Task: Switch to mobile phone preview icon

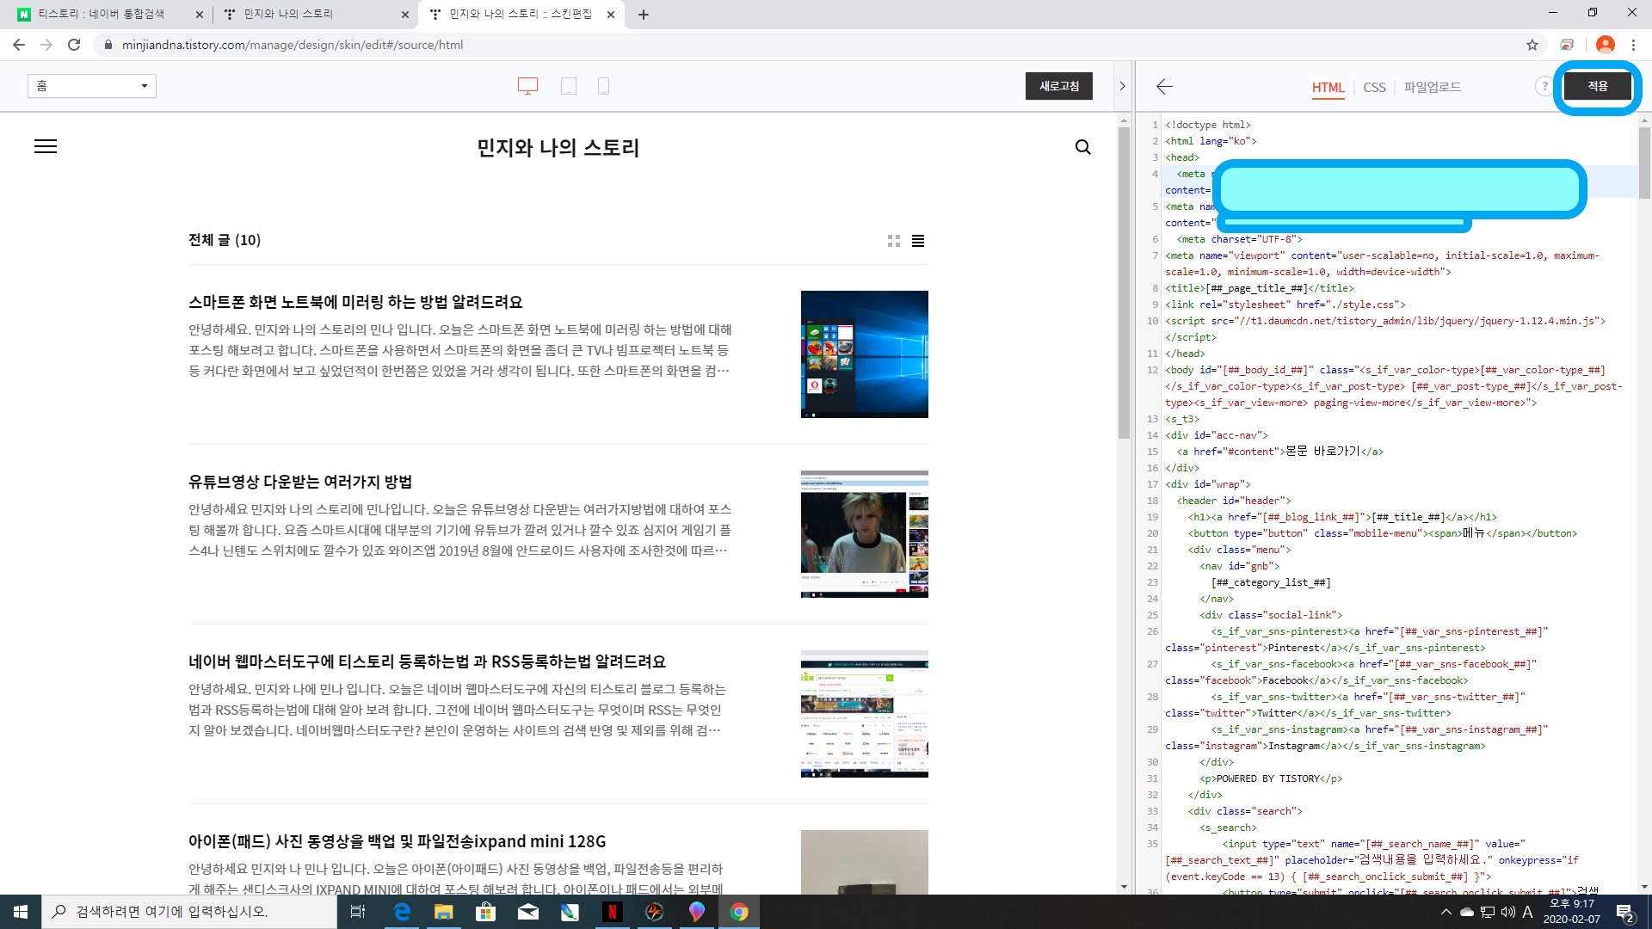Action: click(603, 86)
